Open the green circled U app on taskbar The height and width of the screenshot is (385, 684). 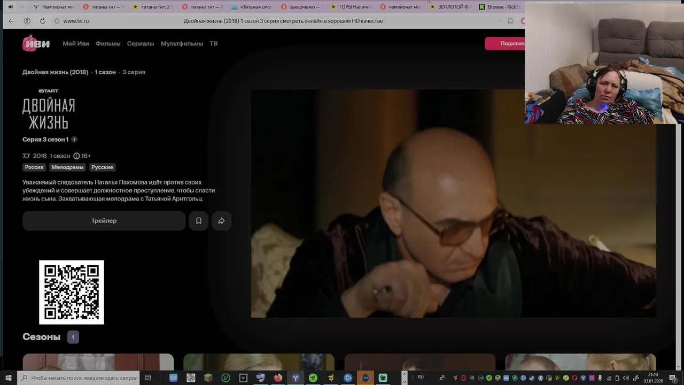point(226,378)
